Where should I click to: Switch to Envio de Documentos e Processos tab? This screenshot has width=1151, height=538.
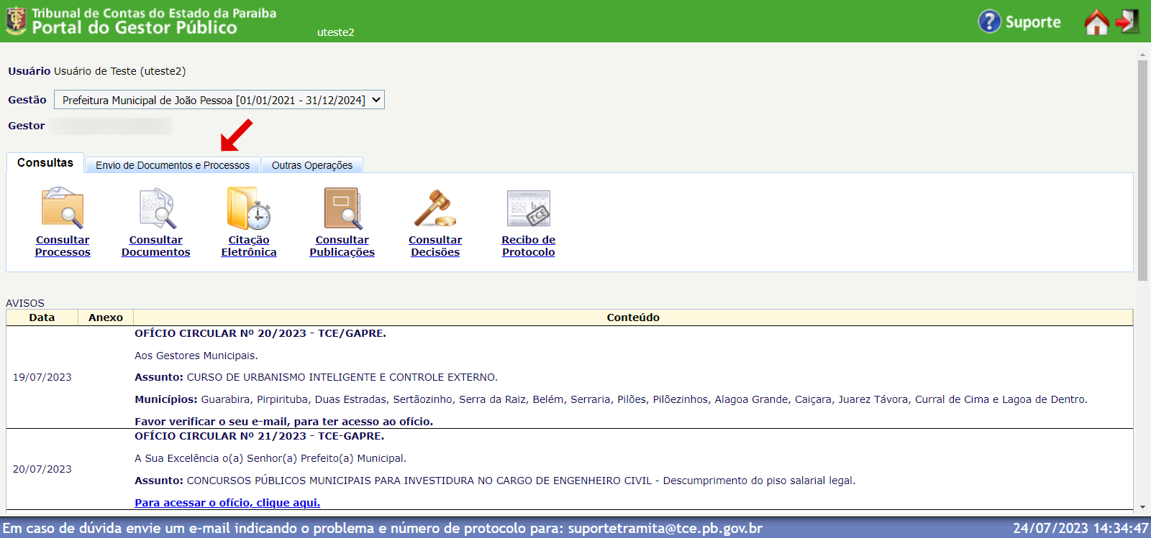[x=173, y=165]
